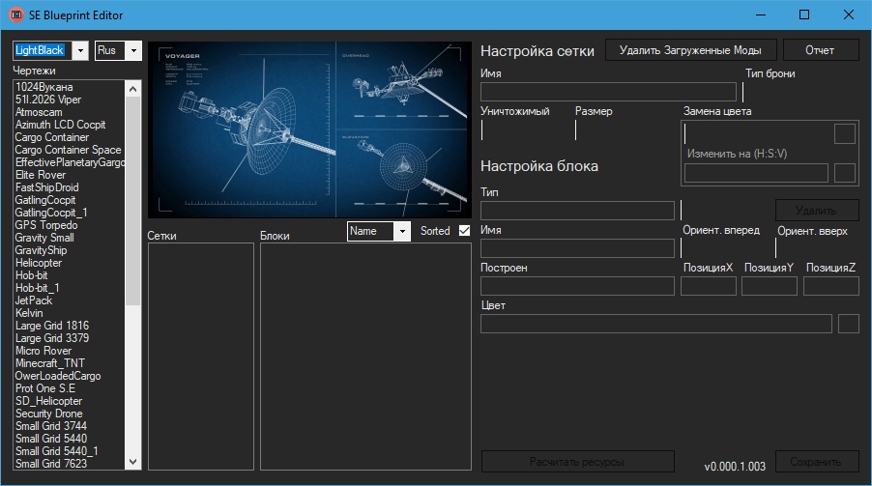Click the Сохранить button
872x486 pixels.
(816, 462)
